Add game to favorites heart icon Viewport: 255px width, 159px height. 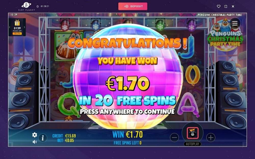coord(219,6)
